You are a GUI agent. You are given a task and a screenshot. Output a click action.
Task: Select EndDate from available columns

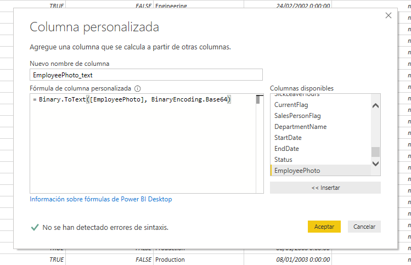286,149
